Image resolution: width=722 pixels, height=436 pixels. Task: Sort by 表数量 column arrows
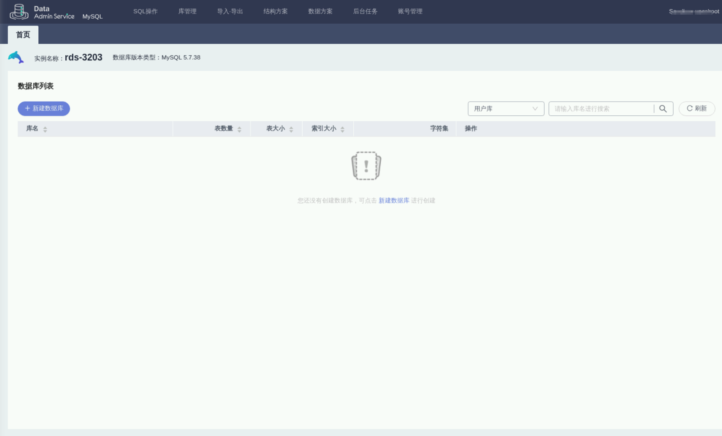[x=239, y=129]
